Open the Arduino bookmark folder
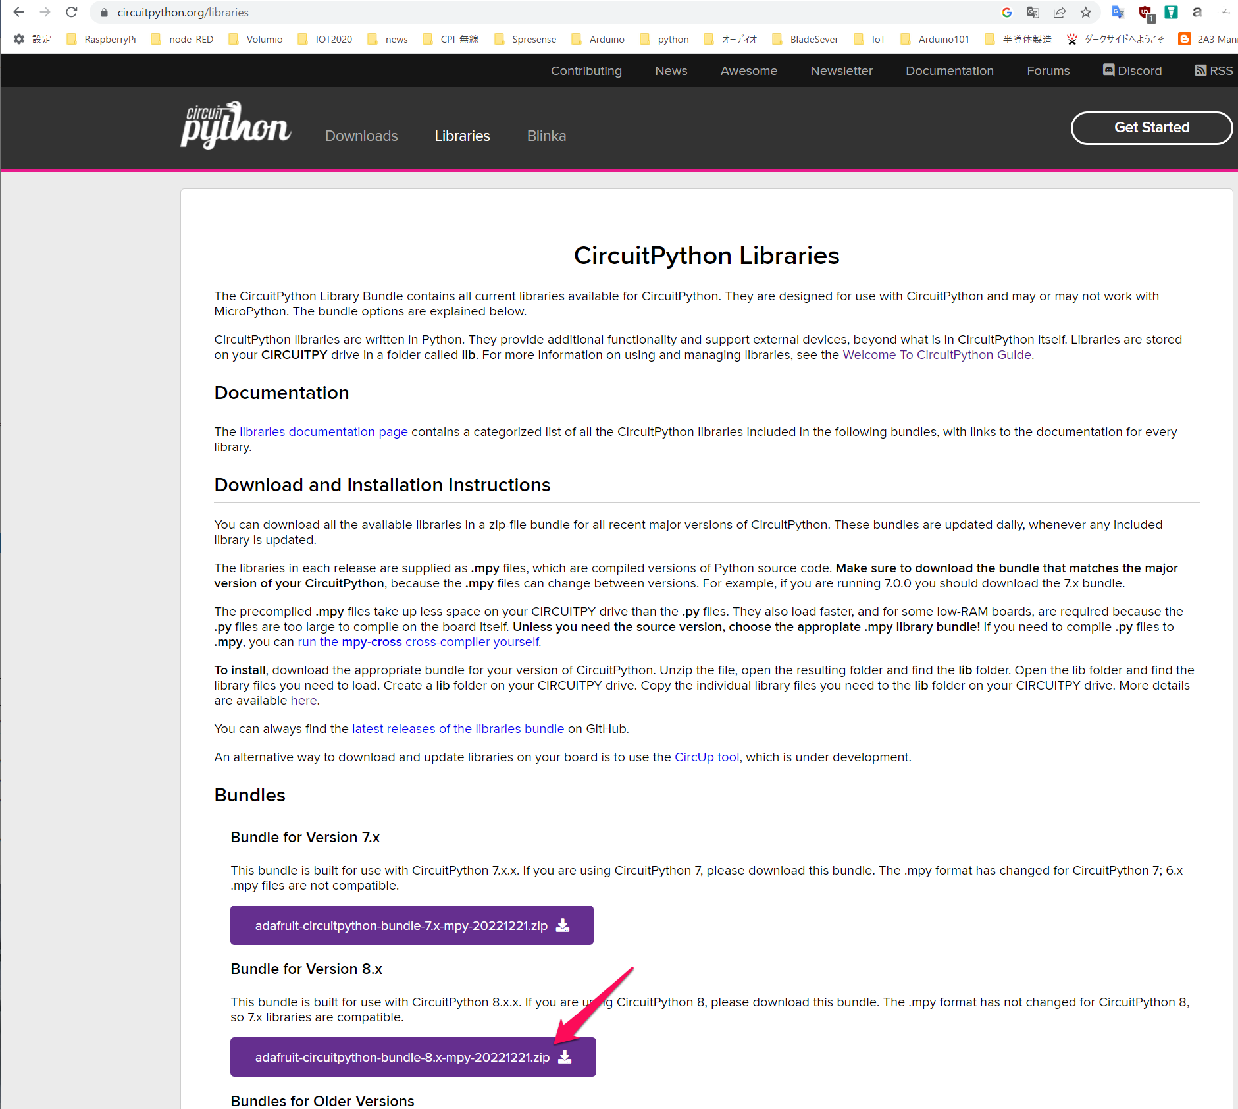The width and height of the screenshot is (1238, 1109). tap(598, 40)
